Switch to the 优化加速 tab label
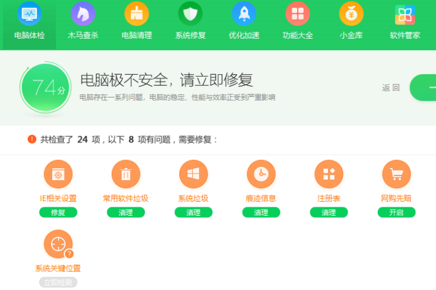436x290 pixels. point(244,35)
